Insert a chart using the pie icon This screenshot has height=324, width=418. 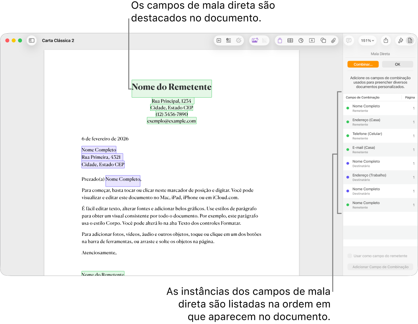click(301, 41)
